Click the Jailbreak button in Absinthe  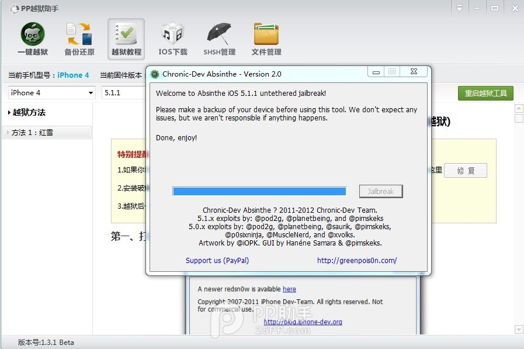point(381,192)
